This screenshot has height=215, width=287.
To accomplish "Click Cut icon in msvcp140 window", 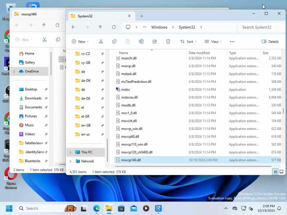I will click(x=45, y=39).
